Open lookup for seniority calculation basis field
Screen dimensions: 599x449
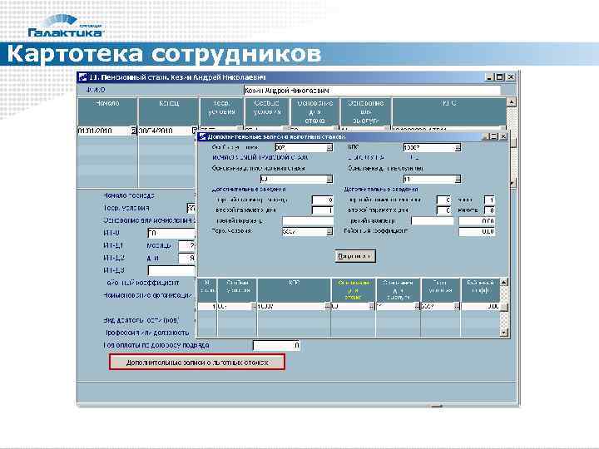pos(329,179)
